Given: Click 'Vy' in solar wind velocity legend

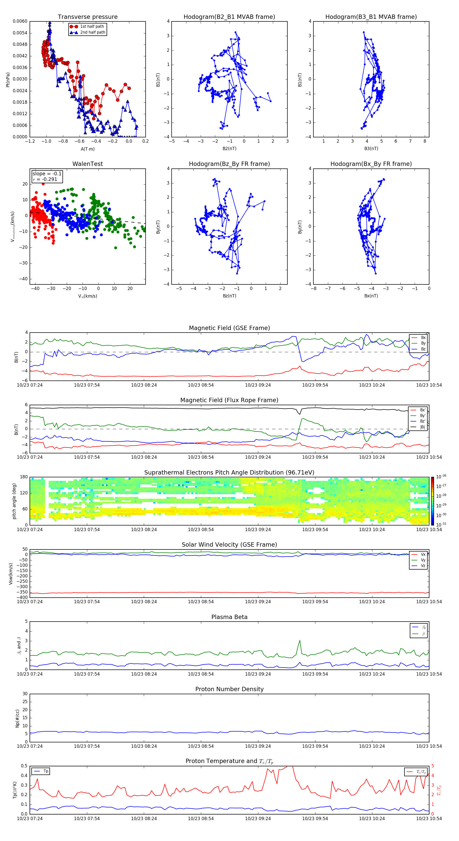Looking at the screenshot, I should coord(418,560).
